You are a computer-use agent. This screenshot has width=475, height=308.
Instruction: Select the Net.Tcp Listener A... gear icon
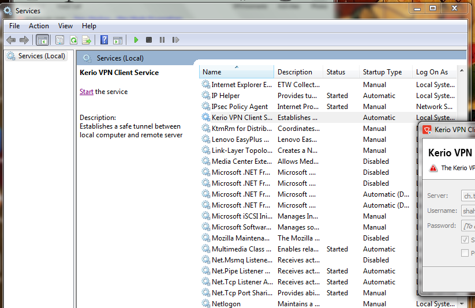[x=206, y=281]
